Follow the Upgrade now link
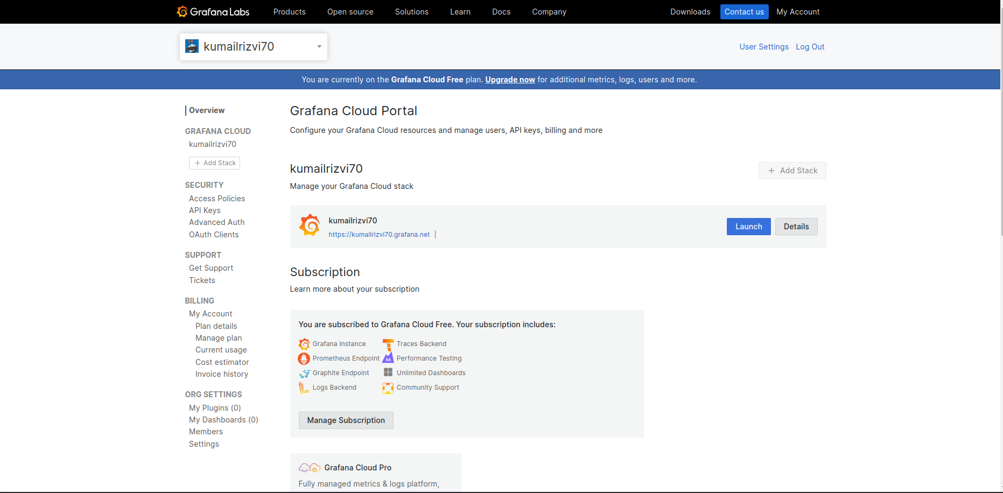The width and height of the screenshot is (1003, 493). 510,80
